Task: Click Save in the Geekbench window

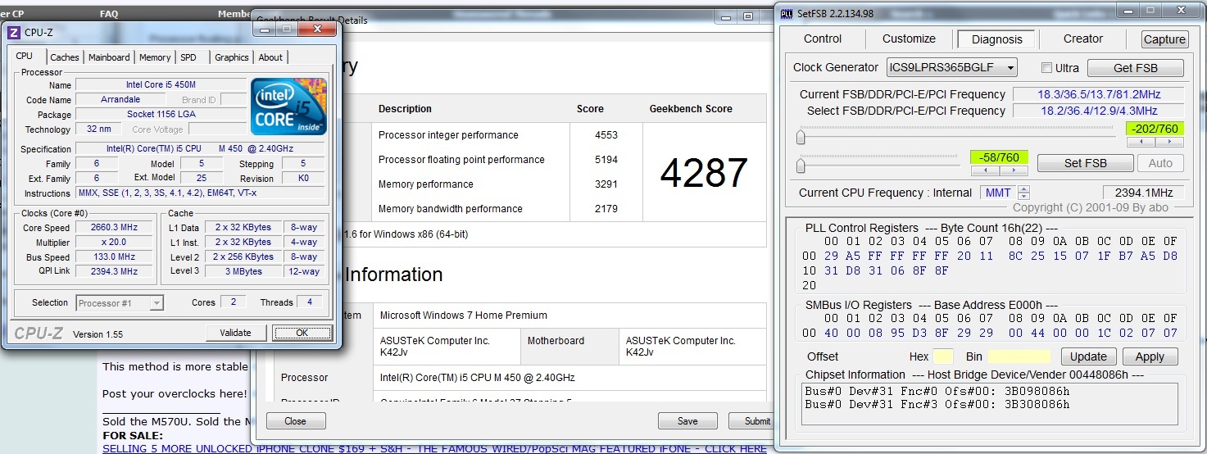Action: coord(687,421)
